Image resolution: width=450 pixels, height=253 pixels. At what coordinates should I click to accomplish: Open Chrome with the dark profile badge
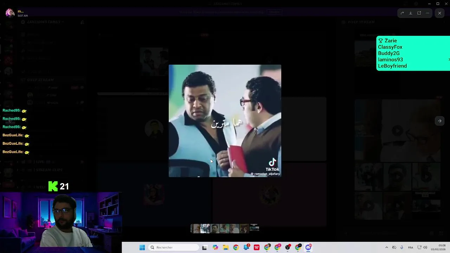pyautogui.click(x=298, y=247)
